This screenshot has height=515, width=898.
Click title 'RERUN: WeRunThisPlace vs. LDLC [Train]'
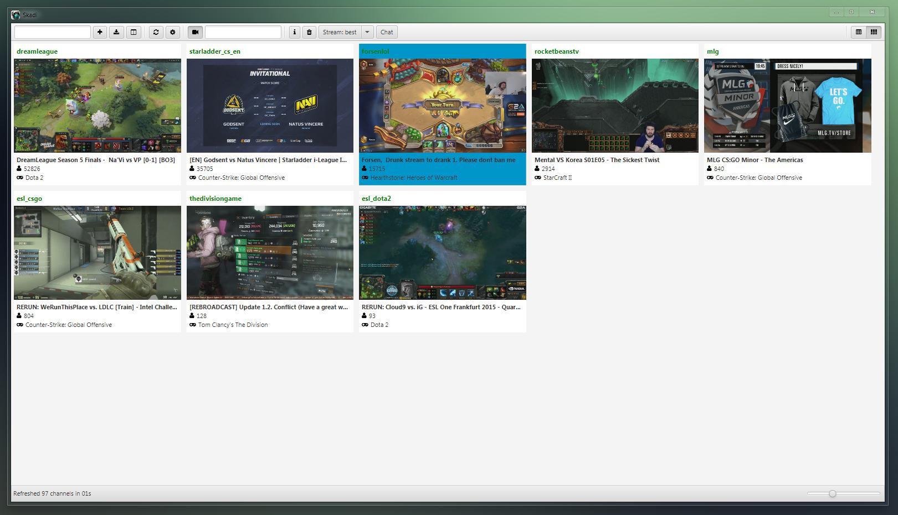click(x=97, y=307)
